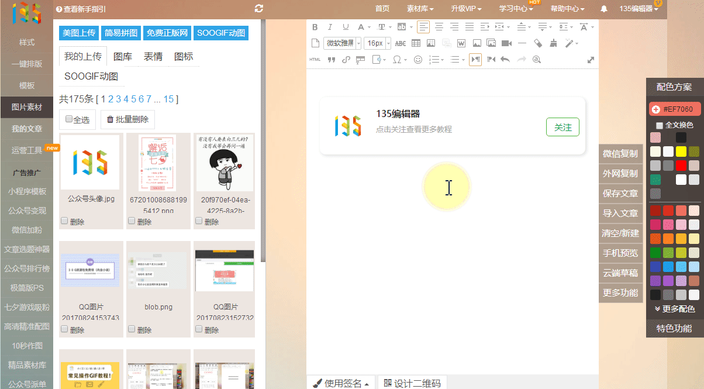Enable the 全文换色 checkbox

[660, 125]
